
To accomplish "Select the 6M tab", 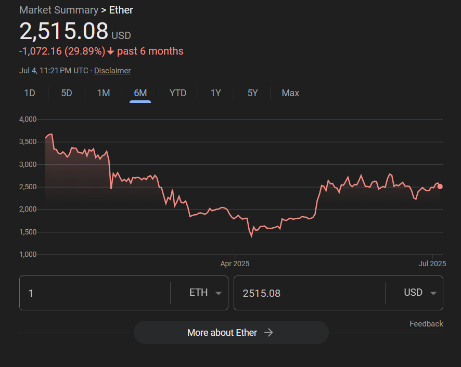I will (x=140, y=93).
